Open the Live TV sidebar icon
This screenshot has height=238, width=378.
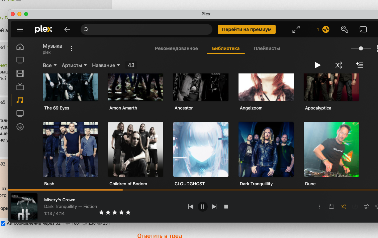click(20, 87)
